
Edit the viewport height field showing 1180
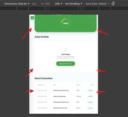click(47, 4)
